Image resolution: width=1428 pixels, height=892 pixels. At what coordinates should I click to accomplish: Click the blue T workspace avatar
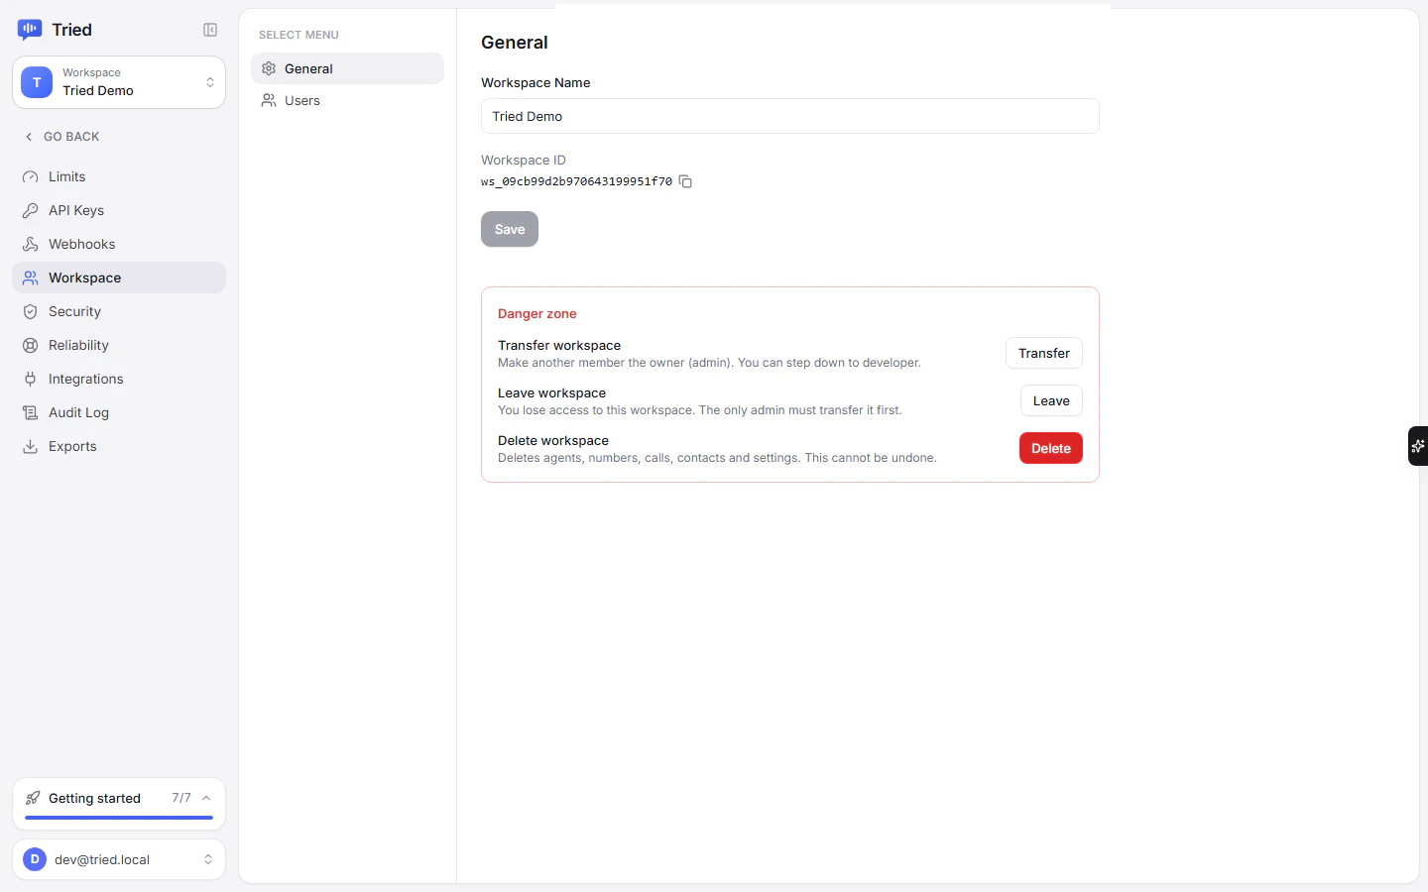[x=37, y=82]
